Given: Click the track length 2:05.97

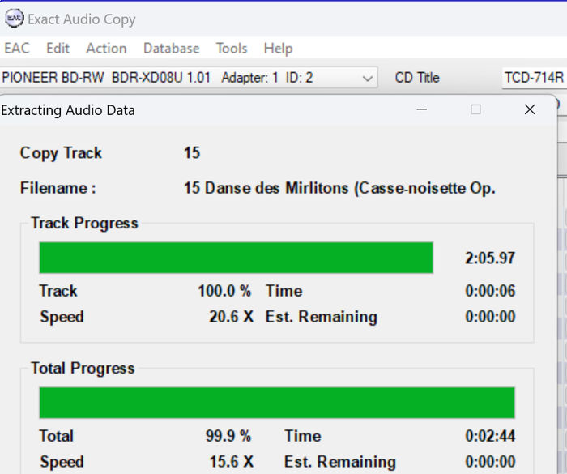Looking at the screenshot, I should point(490,258).
